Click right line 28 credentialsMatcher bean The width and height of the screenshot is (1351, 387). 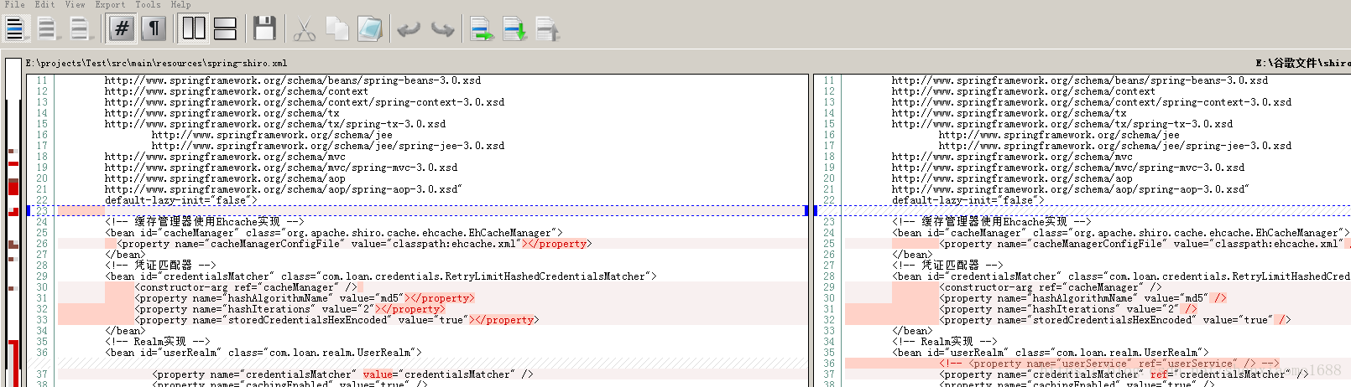[1121, 276]
